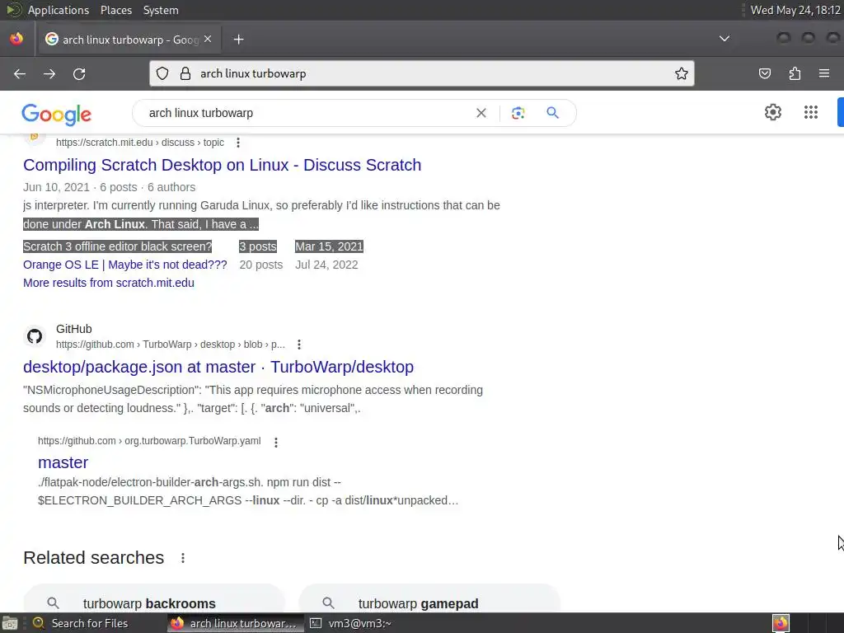Open options for scratch.mit.edu result
844x633 pixels.
pyautogui.click(x=238, y=143)
